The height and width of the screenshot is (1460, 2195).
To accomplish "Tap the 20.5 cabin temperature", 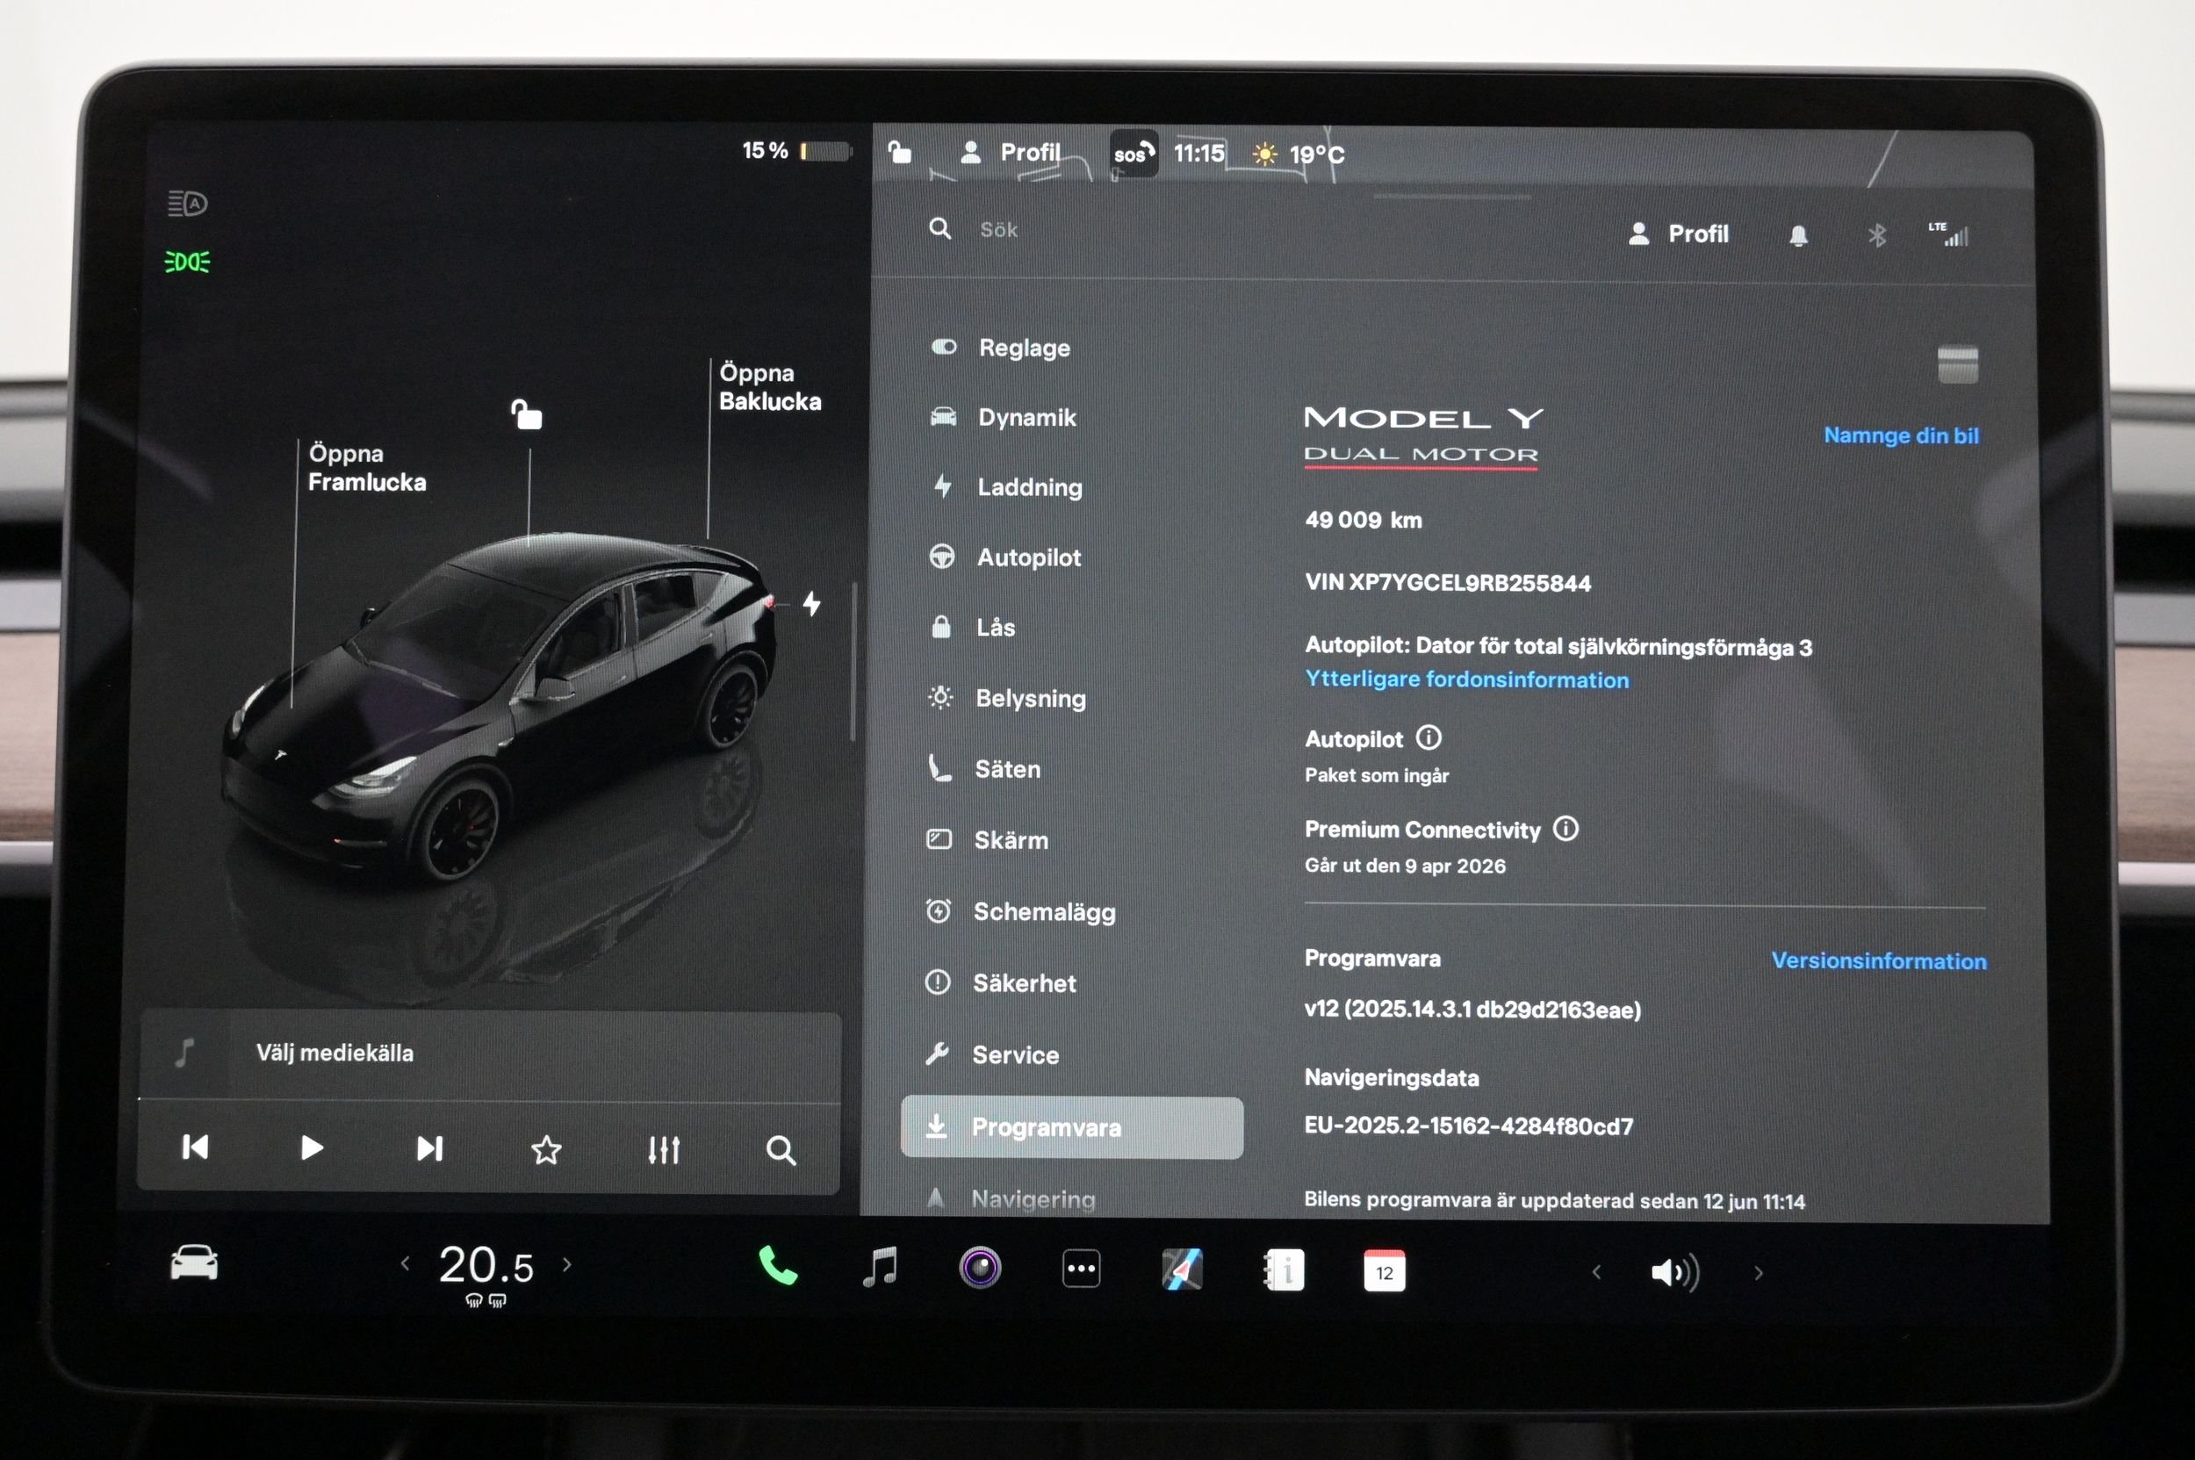I will [486, 1265].
